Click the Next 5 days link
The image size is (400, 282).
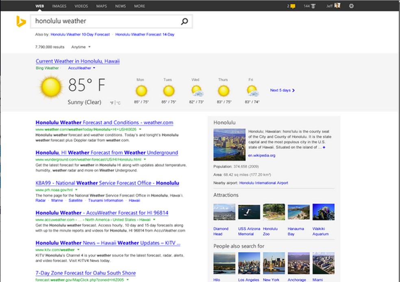[280, 90]
